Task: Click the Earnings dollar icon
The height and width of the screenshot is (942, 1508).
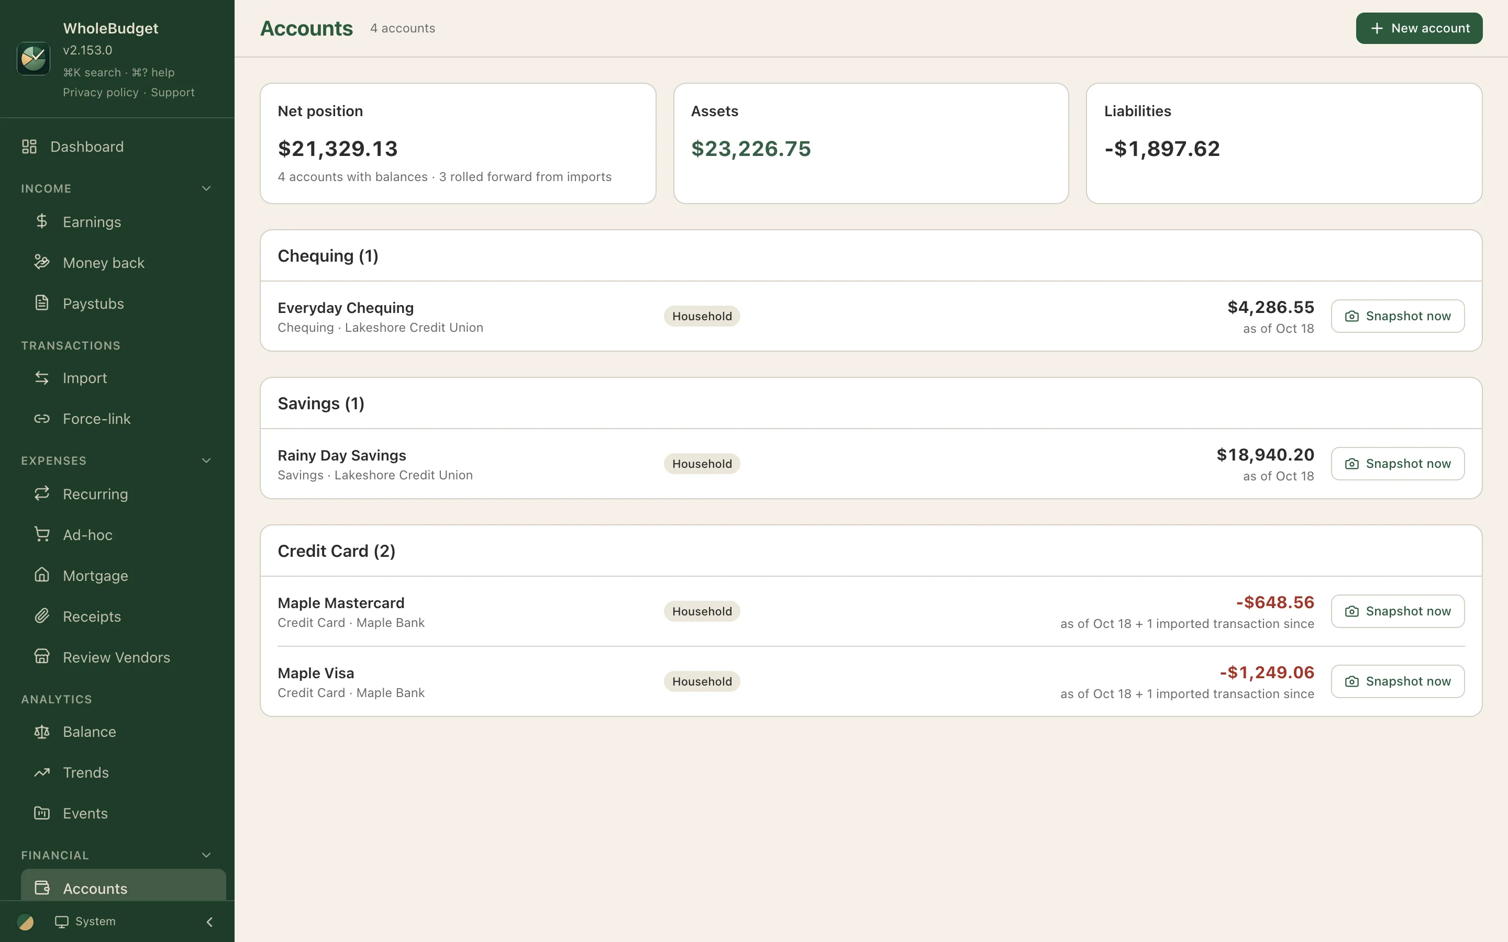Action: point(42,221)
